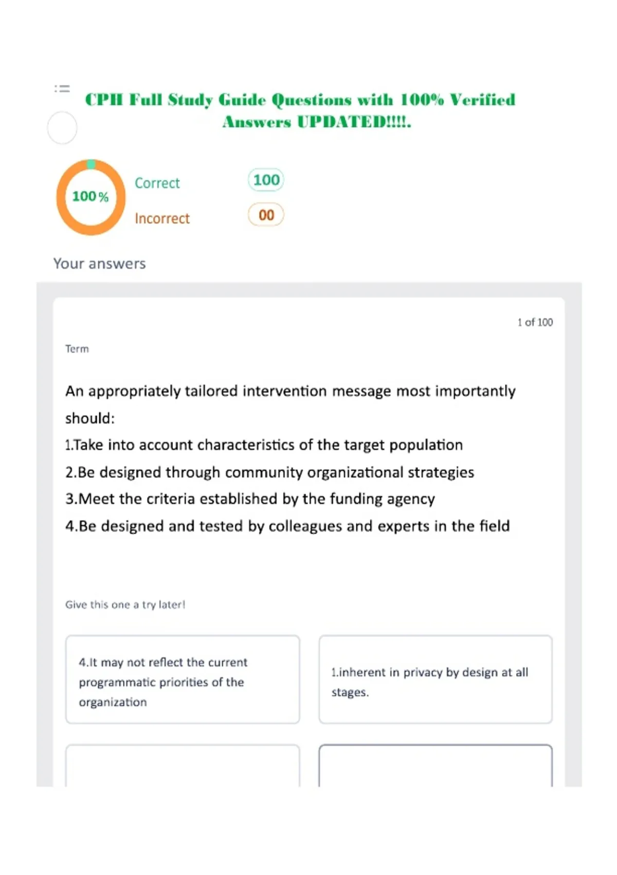Select the blank bottom-left answer card
This screenshot has height=875, width=617.
click(183, 765)
